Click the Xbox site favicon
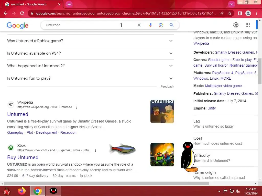 pyautogui.click(x=11, y=148)
